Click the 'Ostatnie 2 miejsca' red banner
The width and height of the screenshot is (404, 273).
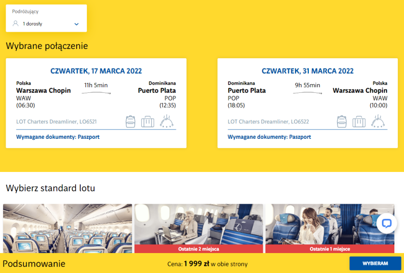click(198, 249)
